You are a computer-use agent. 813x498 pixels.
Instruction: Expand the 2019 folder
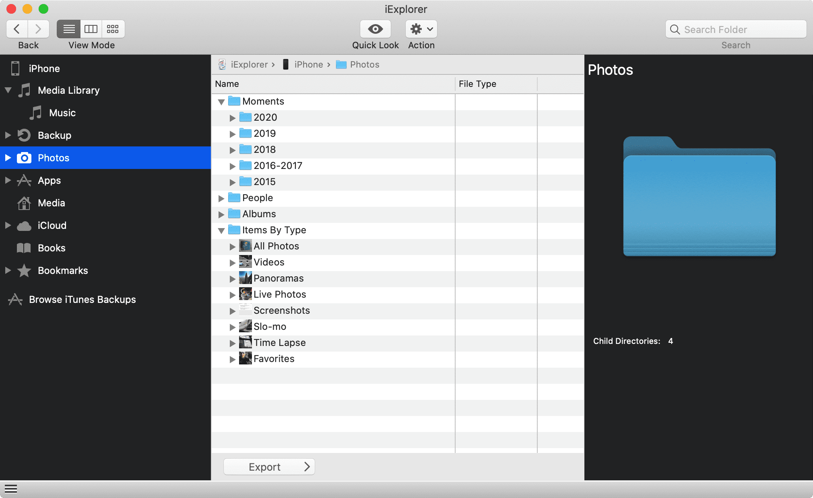[x=232, y=134]
